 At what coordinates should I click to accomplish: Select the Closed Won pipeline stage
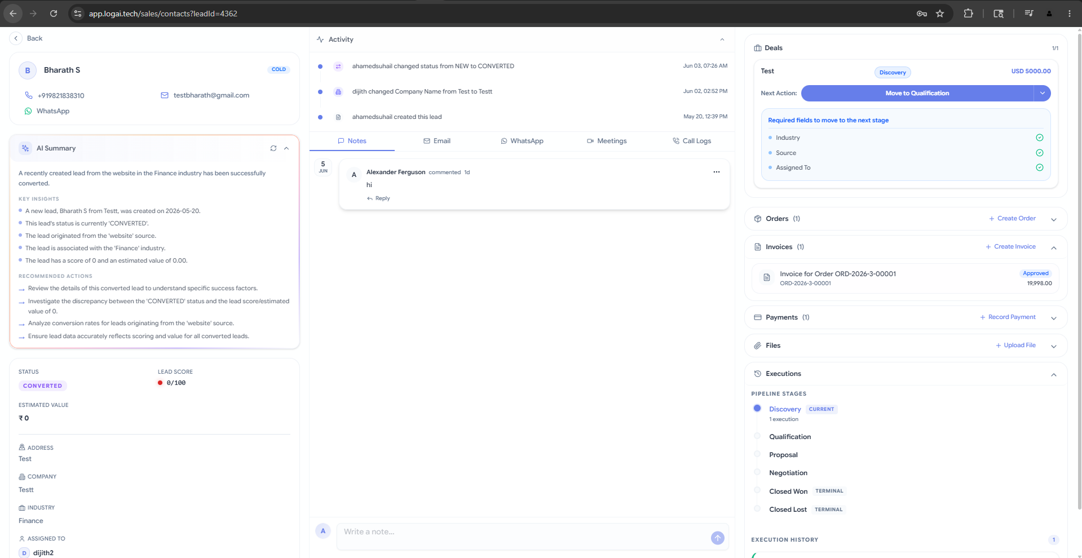click(788, 491)
